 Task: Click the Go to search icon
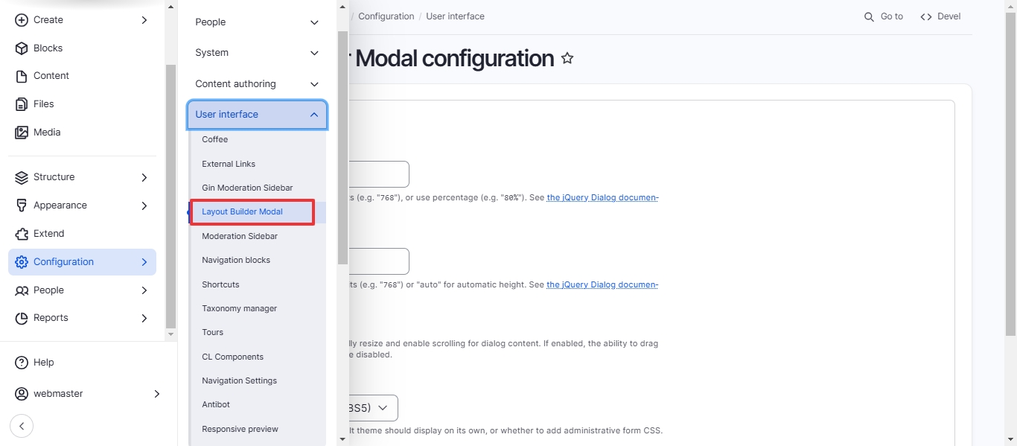click(869, 16)
